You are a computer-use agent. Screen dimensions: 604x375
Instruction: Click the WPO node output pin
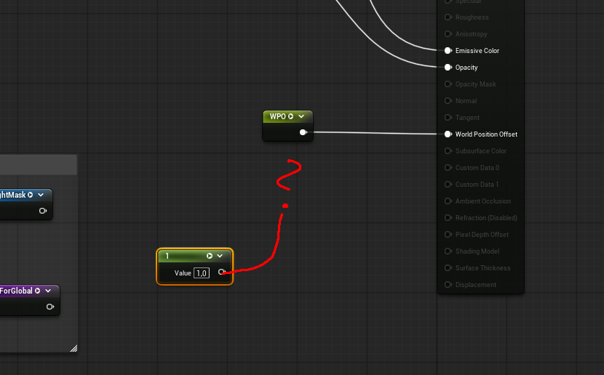(303, 132)
